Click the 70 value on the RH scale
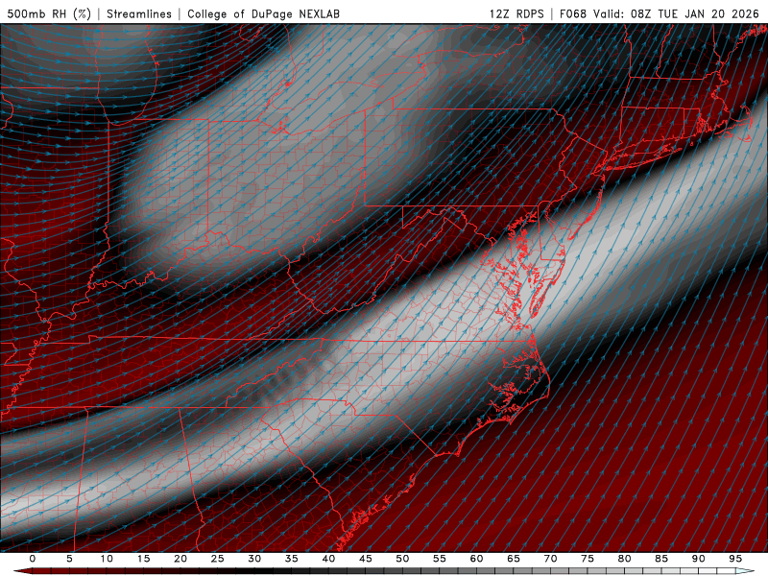 [x=550, y=559]
